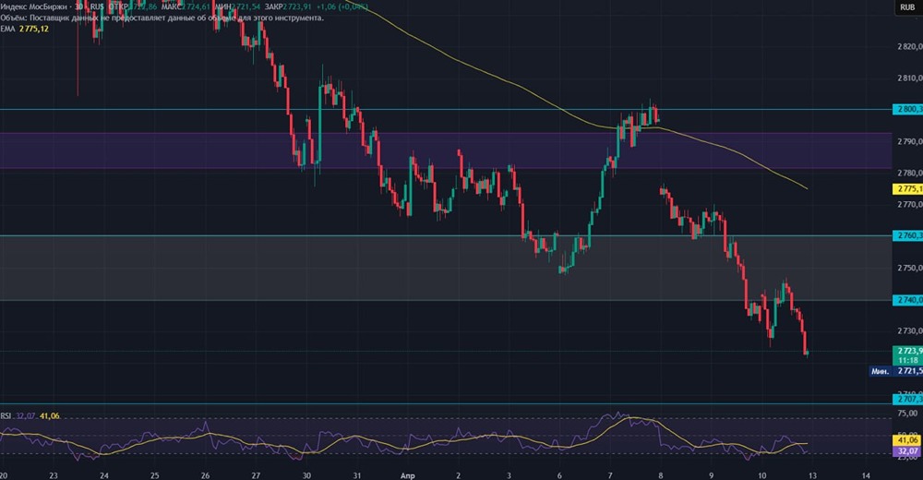The height and width of the screenshot is (480, 923).
Task: Click the 2 730,0 price scale value
Action: point(910,331)
